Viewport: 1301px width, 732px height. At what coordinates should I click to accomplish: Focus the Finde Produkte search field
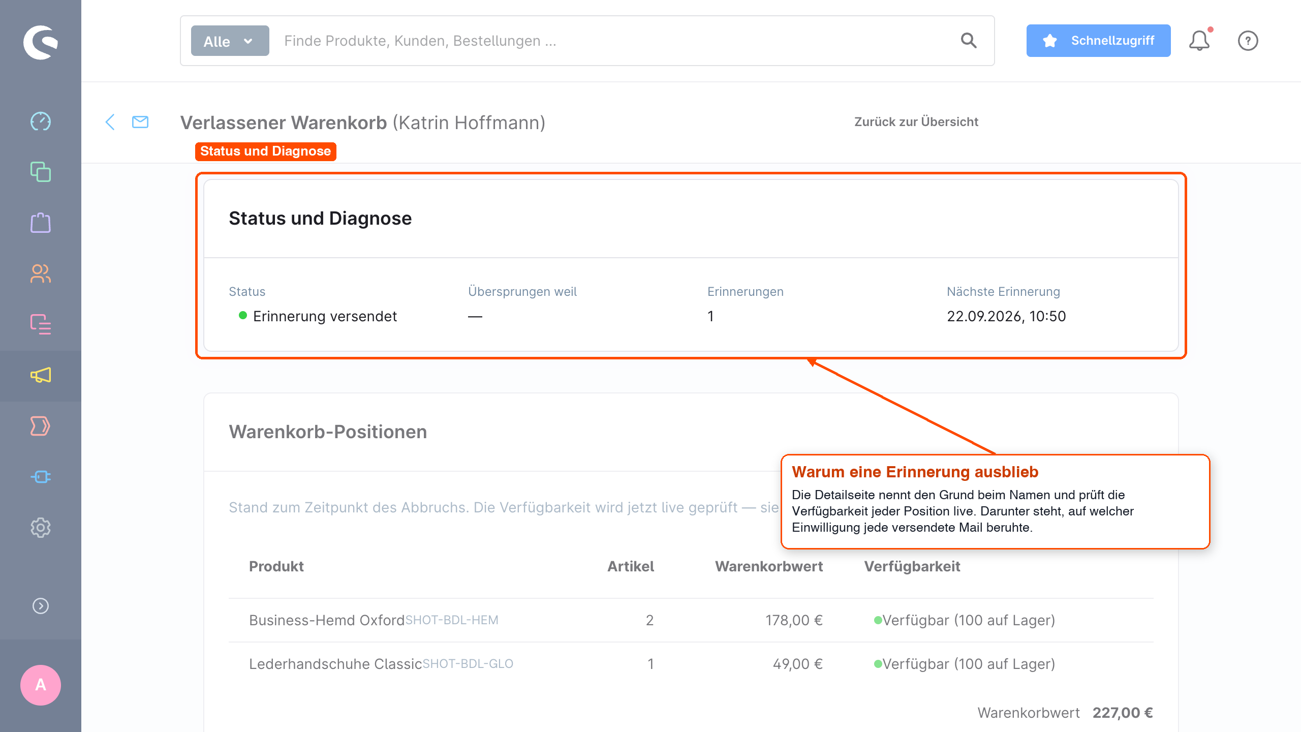(615, 41)
